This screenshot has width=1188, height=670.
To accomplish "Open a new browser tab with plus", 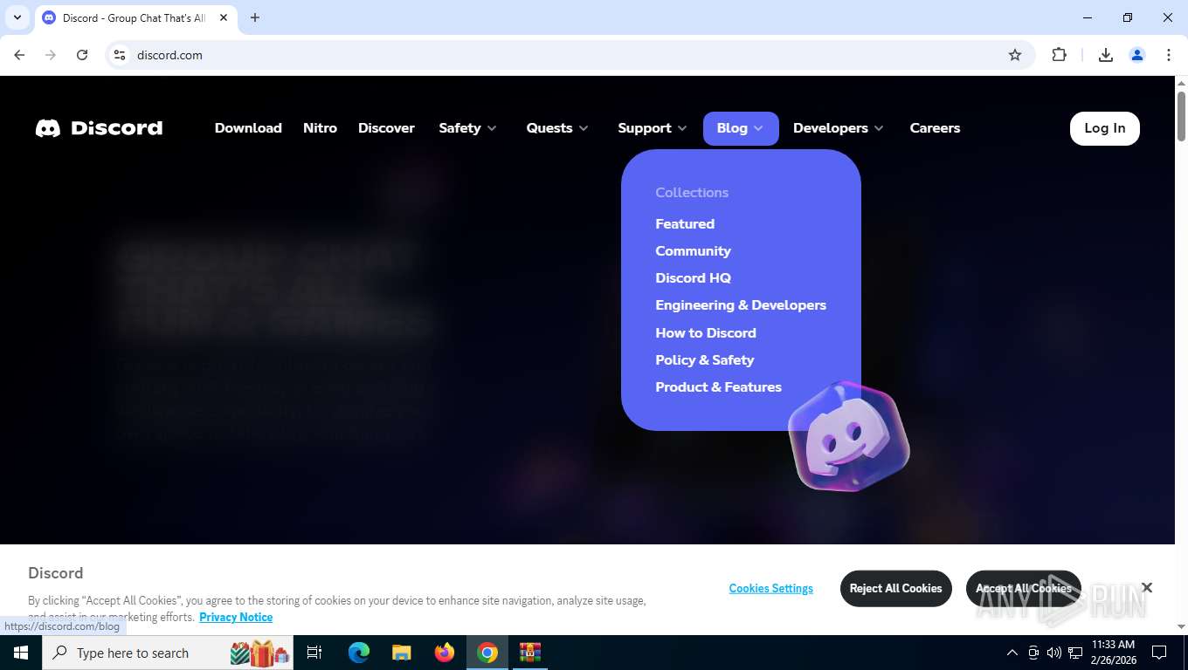I will coord(255,17).
